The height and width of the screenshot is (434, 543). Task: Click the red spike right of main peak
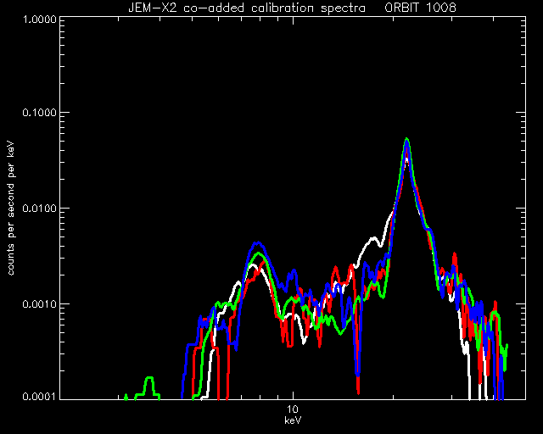point(455,254)
